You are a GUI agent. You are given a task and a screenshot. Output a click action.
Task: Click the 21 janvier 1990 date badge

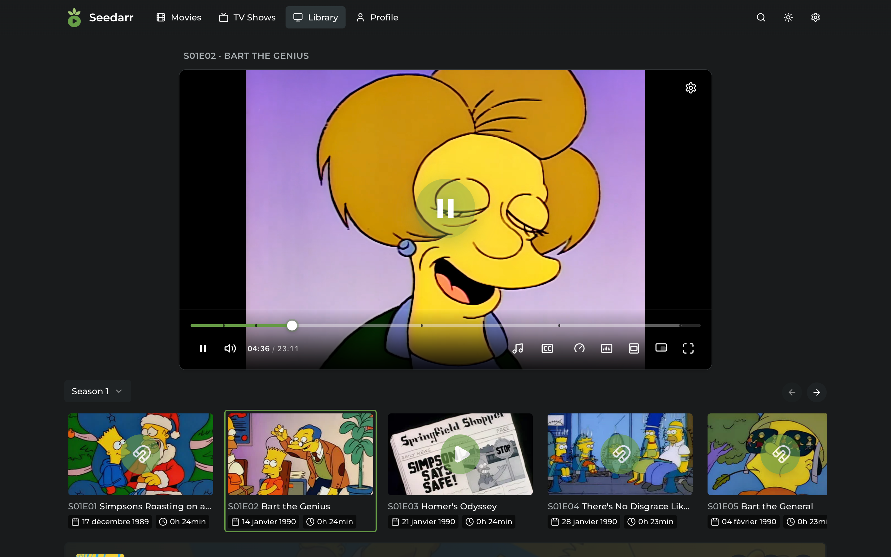coord(423,522)
